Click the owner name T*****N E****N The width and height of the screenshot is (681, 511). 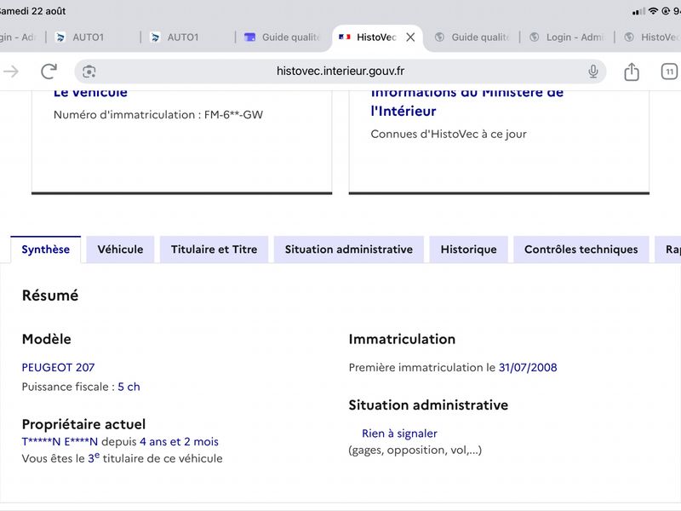point(60,441)
